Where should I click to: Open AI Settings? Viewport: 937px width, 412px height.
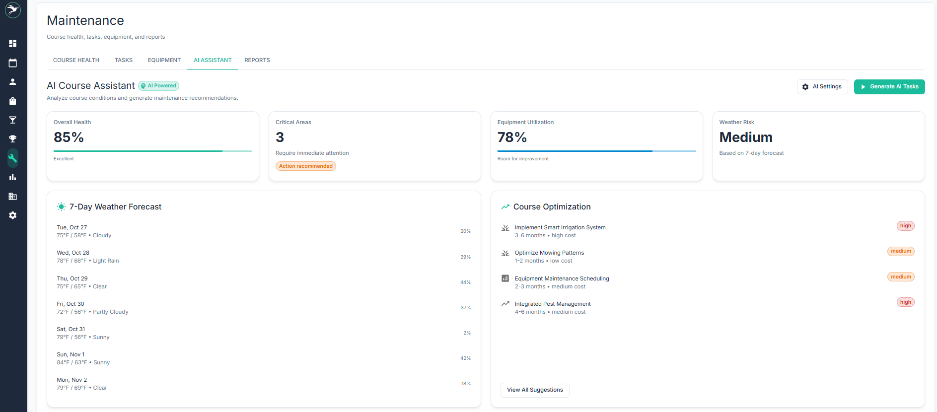(x=822, y=87)
